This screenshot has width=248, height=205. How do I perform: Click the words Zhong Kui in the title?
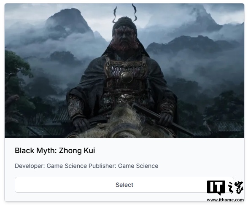point(77,151)
